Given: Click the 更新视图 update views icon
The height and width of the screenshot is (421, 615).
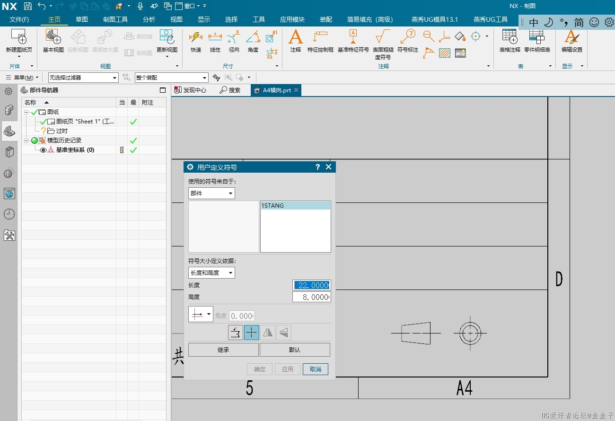Looking at the screenshot, I should [x=167, y=41].
